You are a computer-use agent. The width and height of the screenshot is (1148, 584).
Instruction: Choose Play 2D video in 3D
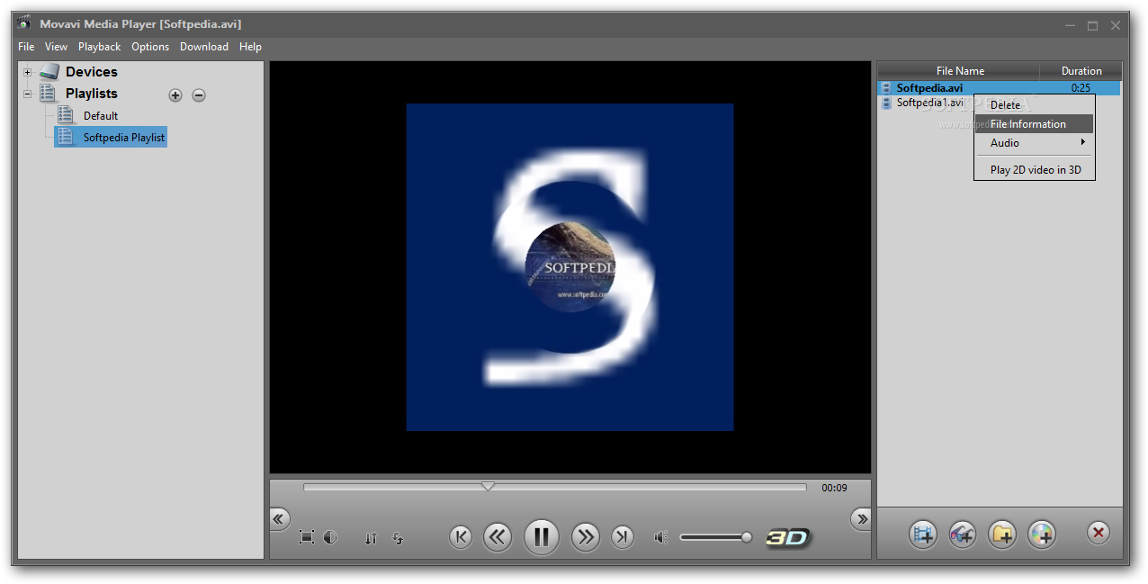click(1034, 169)
